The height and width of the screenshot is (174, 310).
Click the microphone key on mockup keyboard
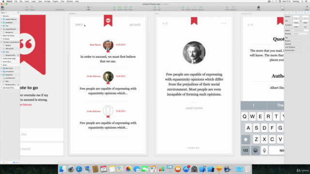coord(264,150)
